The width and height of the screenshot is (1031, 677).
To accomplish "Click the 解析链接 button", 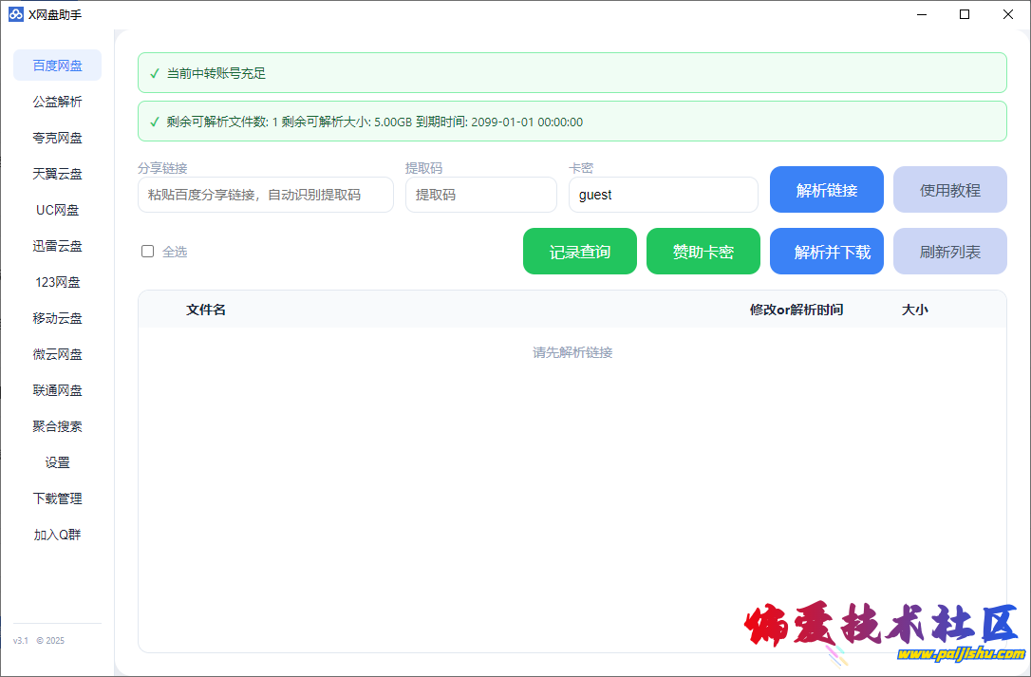I will (x=826, y=189).
